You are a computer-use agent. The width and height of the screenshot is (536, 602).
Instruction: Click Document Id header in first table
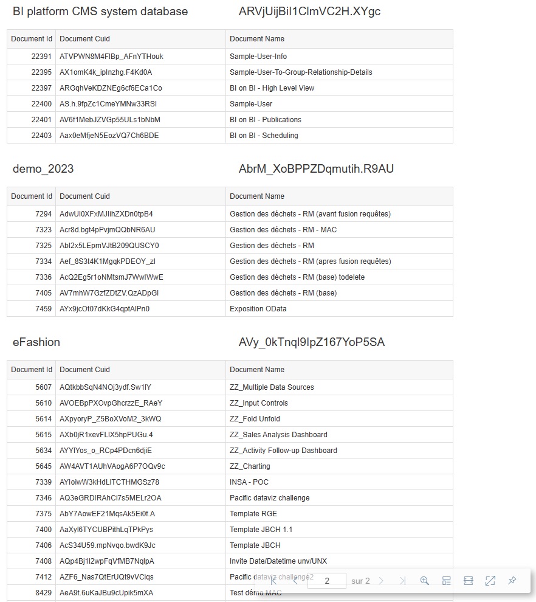32,39
